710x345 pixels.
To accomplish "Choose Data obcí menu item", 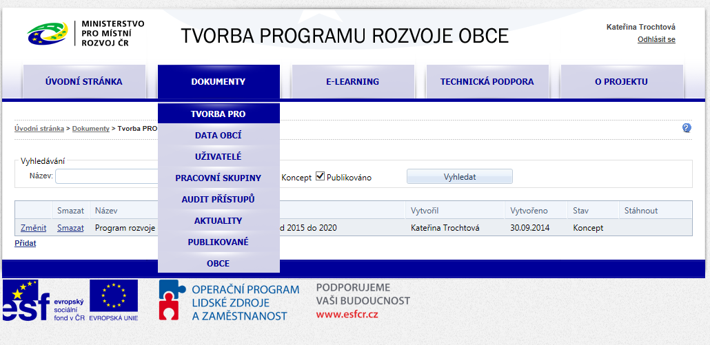I will point(219,135).
